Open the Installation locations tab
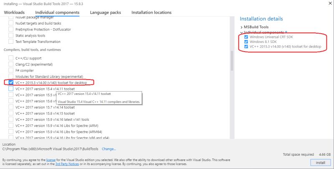This screenshot has width=334, height=169. pos(152,12)
